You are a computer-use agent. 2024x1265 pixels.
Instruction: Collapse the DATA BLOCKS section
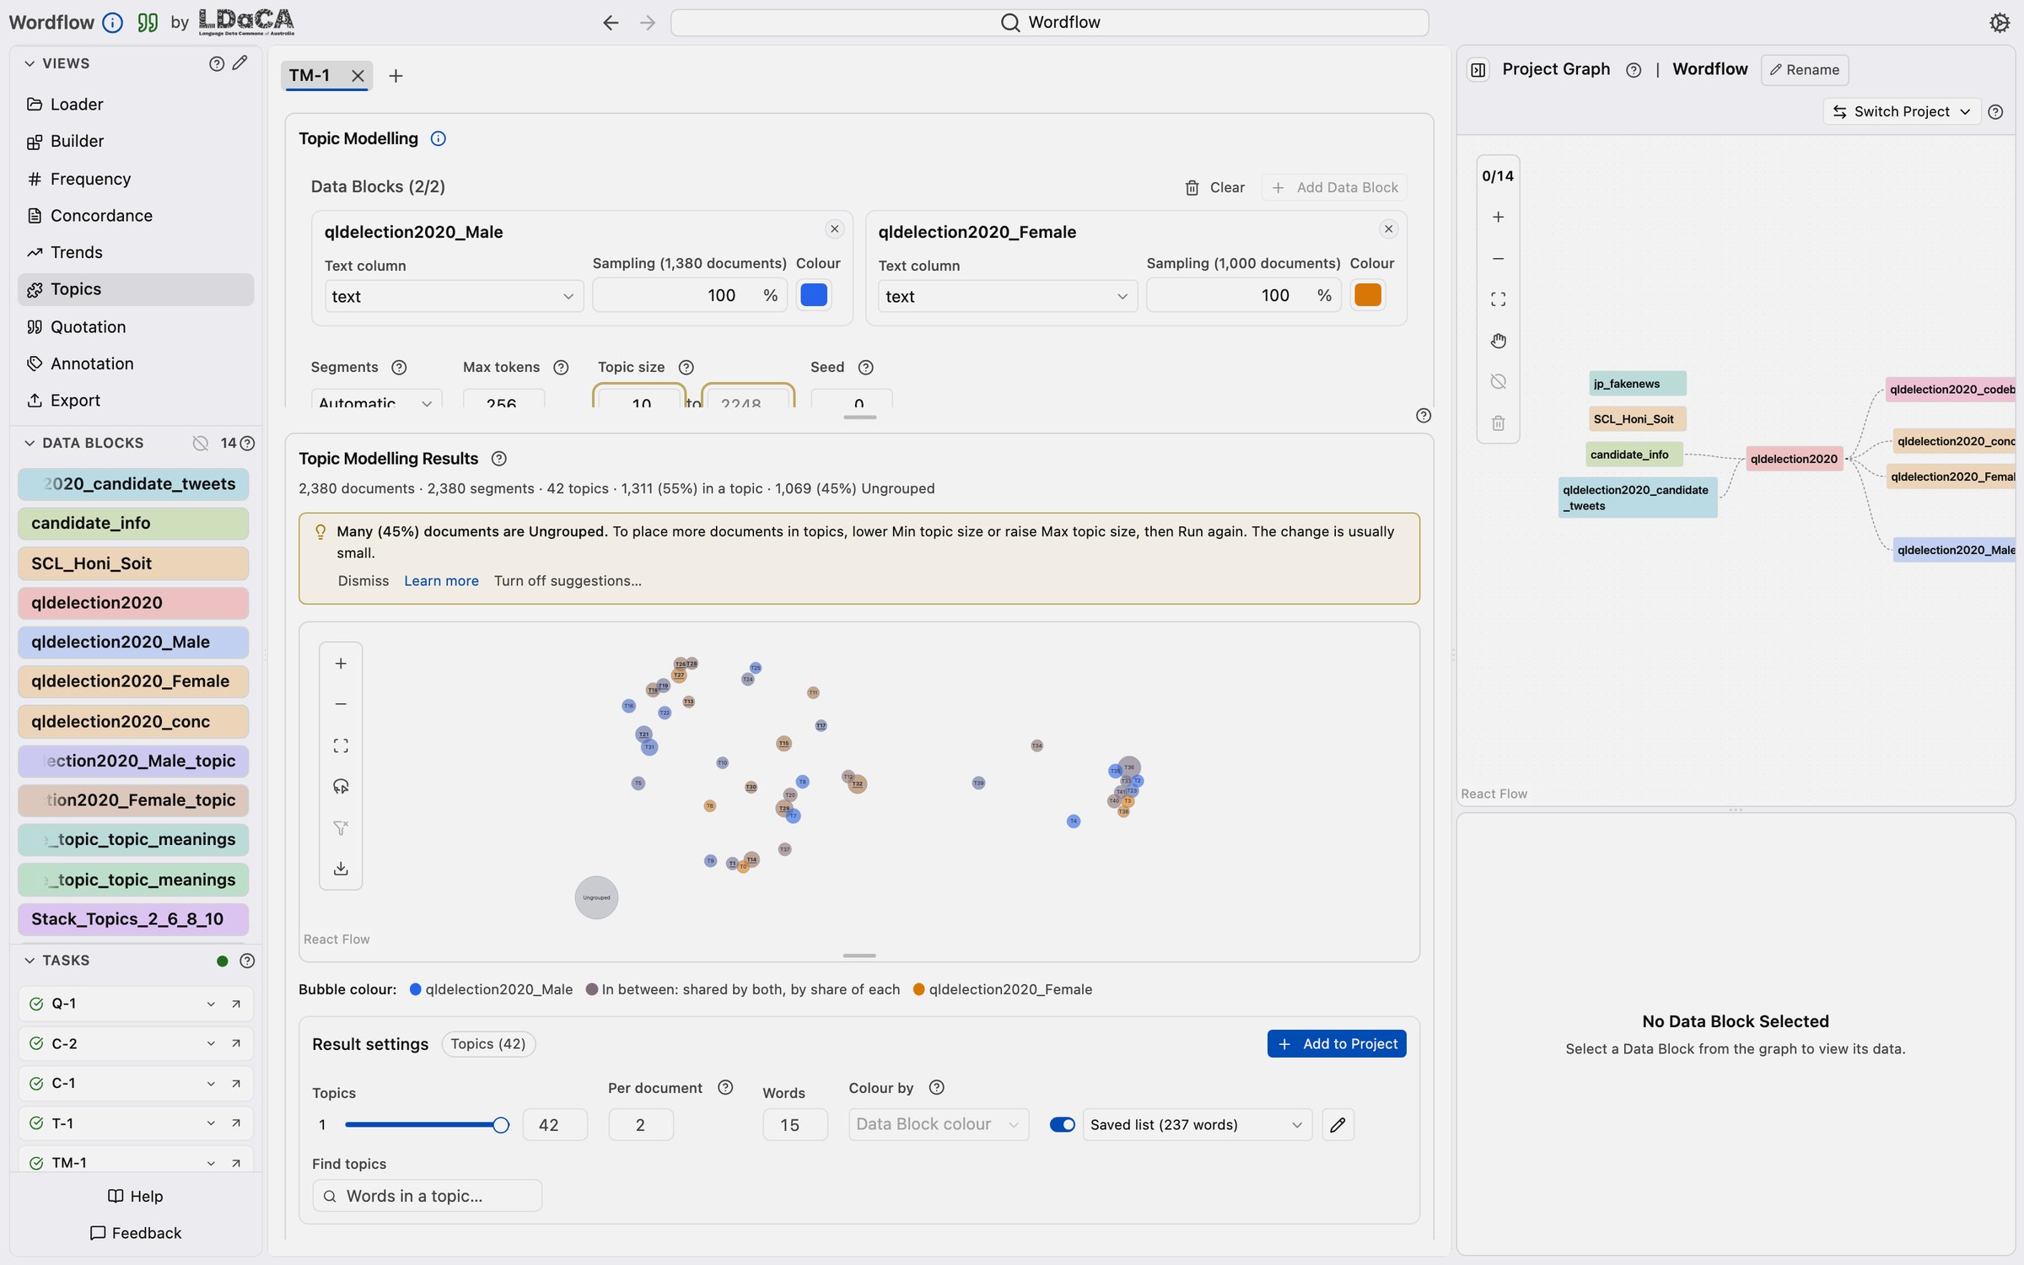[x=30, y=444]
